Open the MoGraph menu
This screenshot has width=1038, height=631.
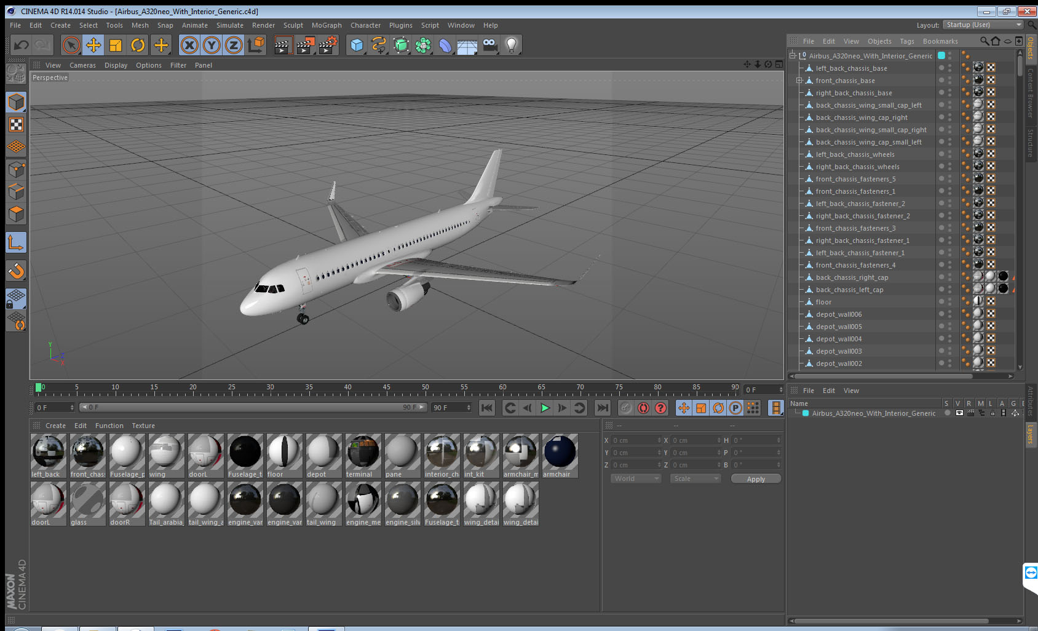(327, 25)
